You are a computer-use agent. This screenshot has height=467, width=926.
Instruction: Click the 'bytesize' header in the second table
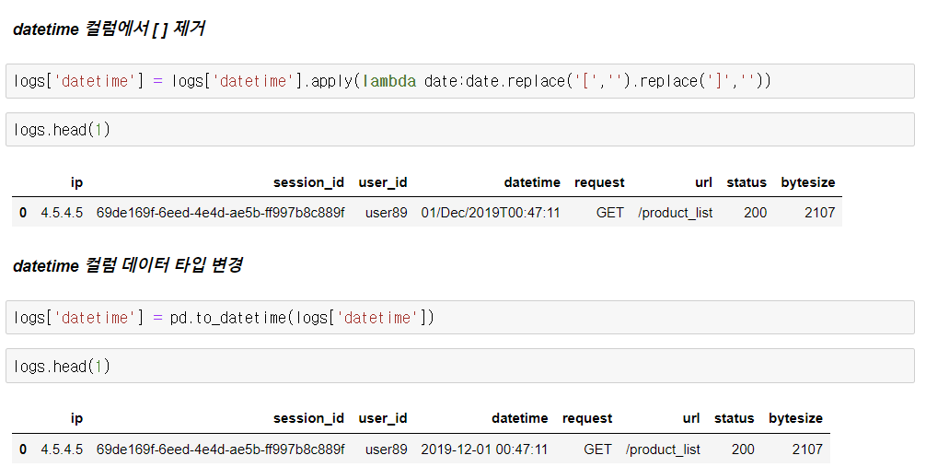coord(795,418)
